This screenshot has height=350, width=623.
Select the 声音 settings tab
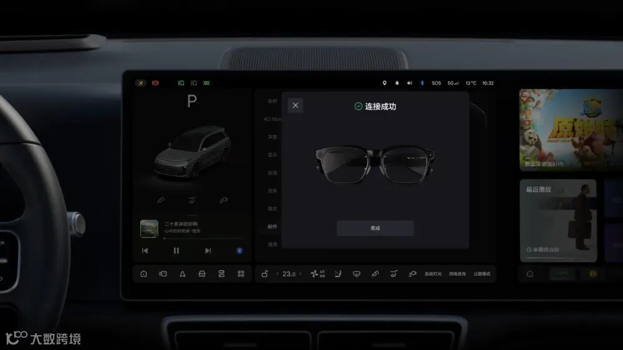(x=273, y=136)
